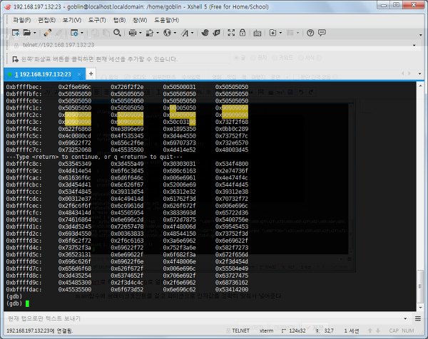Click the new tab plus-page icon
428x339 pixels.
(x=272, y=33)
